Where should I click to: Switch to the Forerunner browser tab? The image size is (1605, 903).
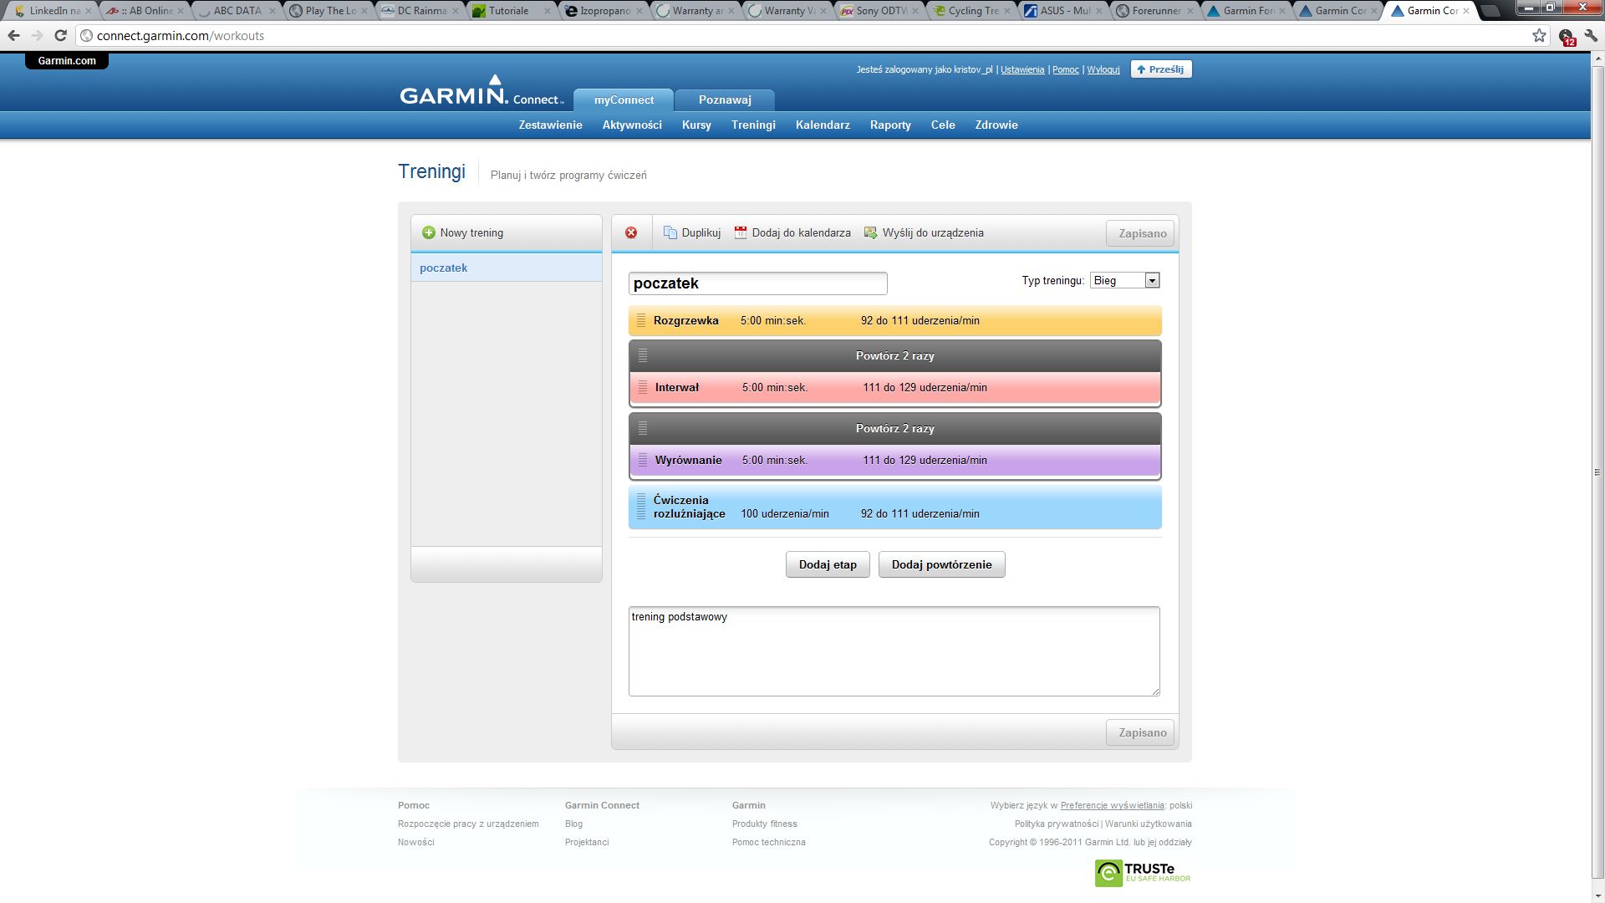coord(1155,11)
